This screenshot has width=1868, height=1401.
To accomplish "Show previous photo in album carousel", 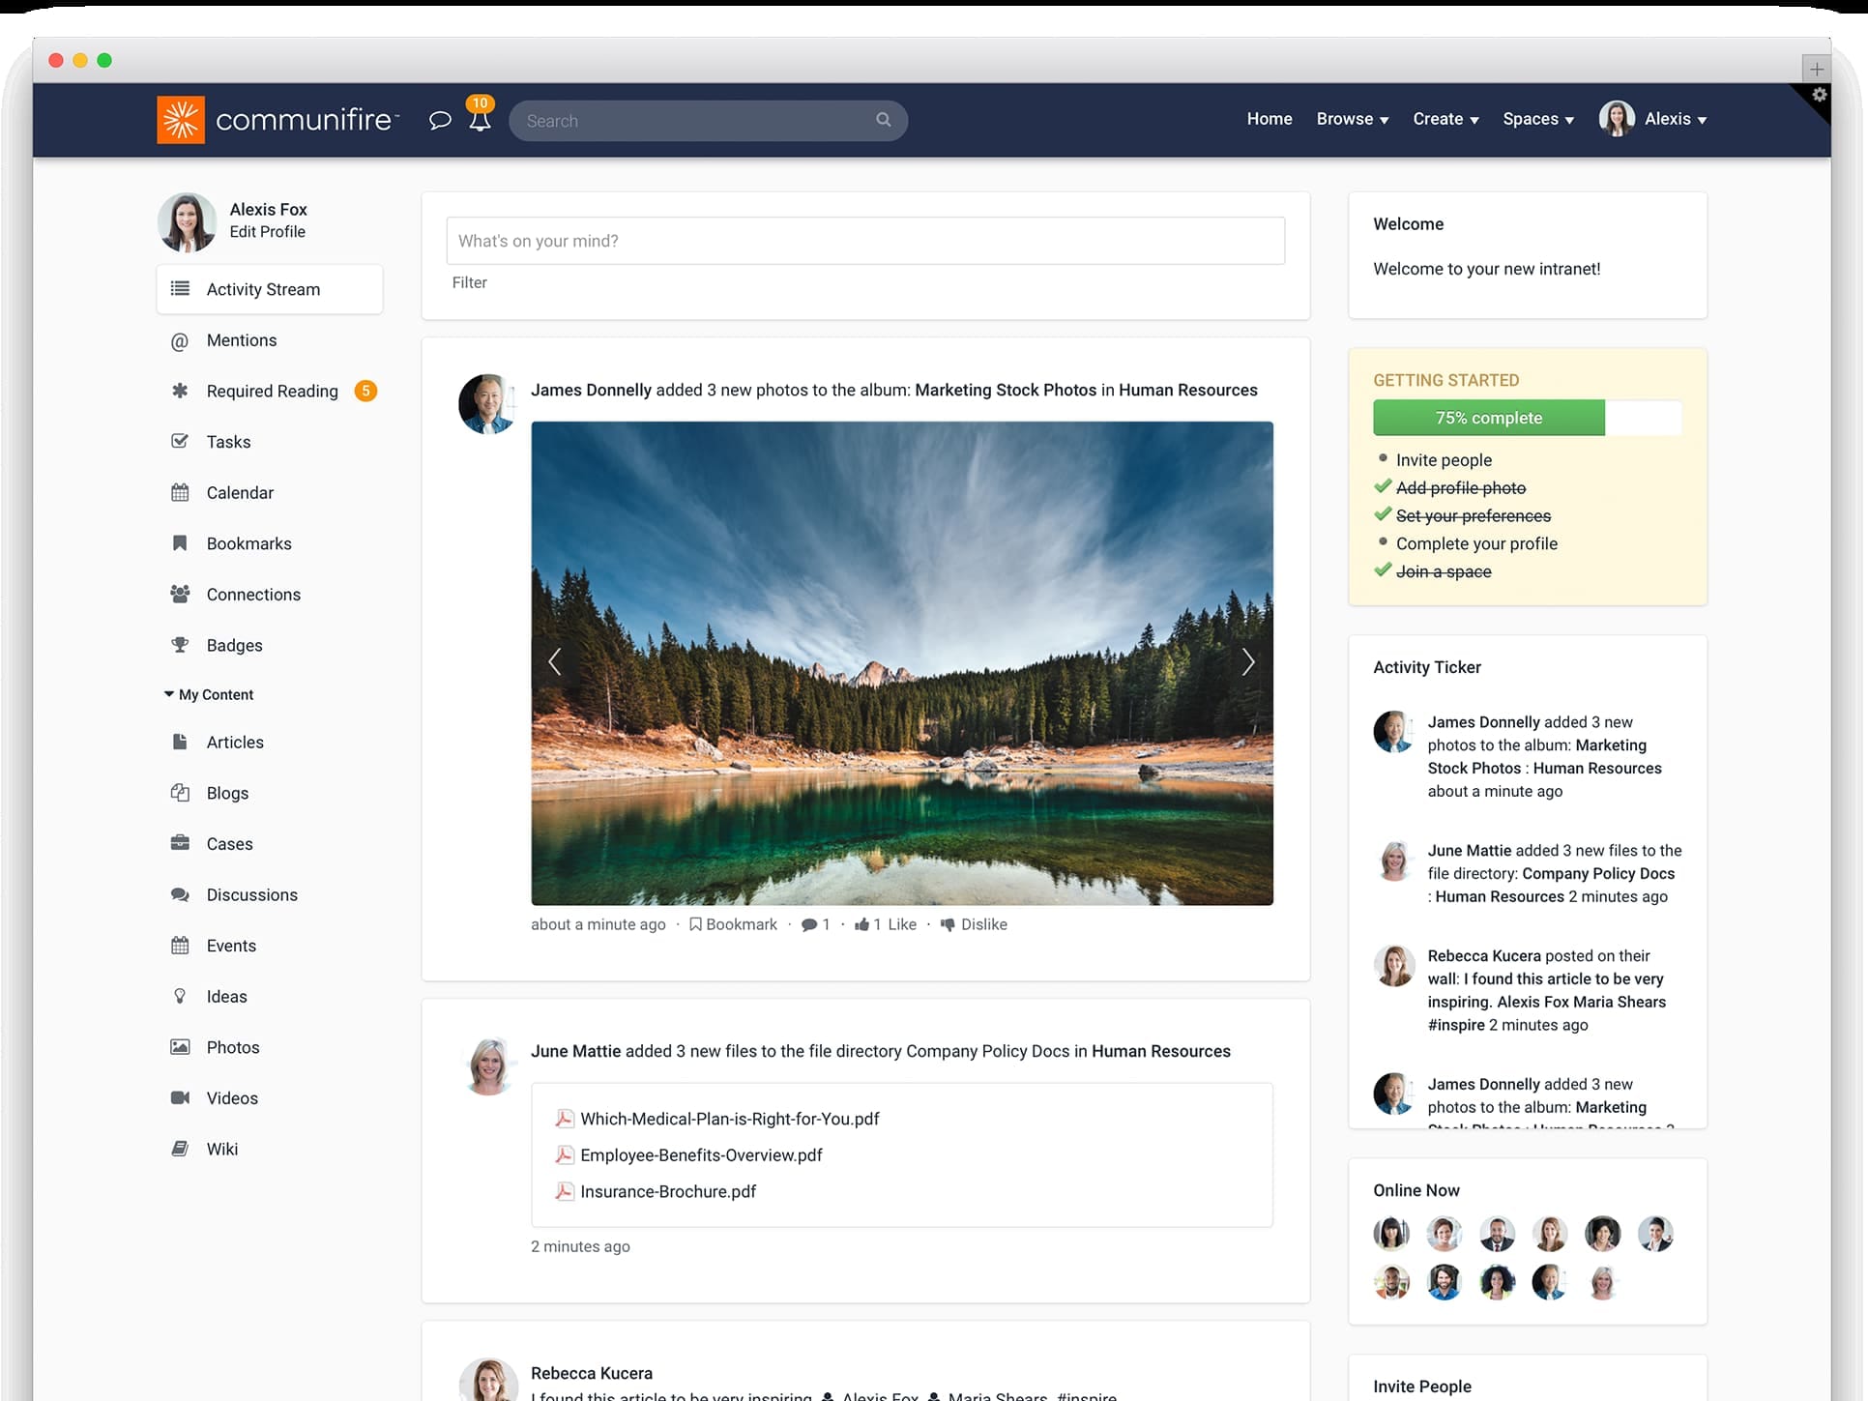I will (x=554, y=662).
